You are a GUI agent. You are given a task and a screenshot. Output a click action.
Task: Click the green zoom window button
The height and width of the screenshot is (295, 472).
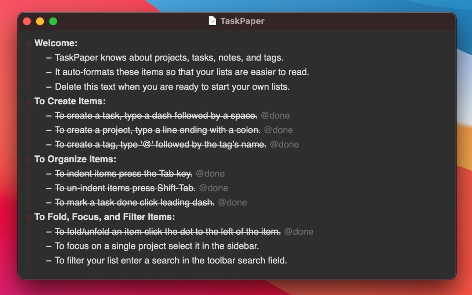(53, 21)
